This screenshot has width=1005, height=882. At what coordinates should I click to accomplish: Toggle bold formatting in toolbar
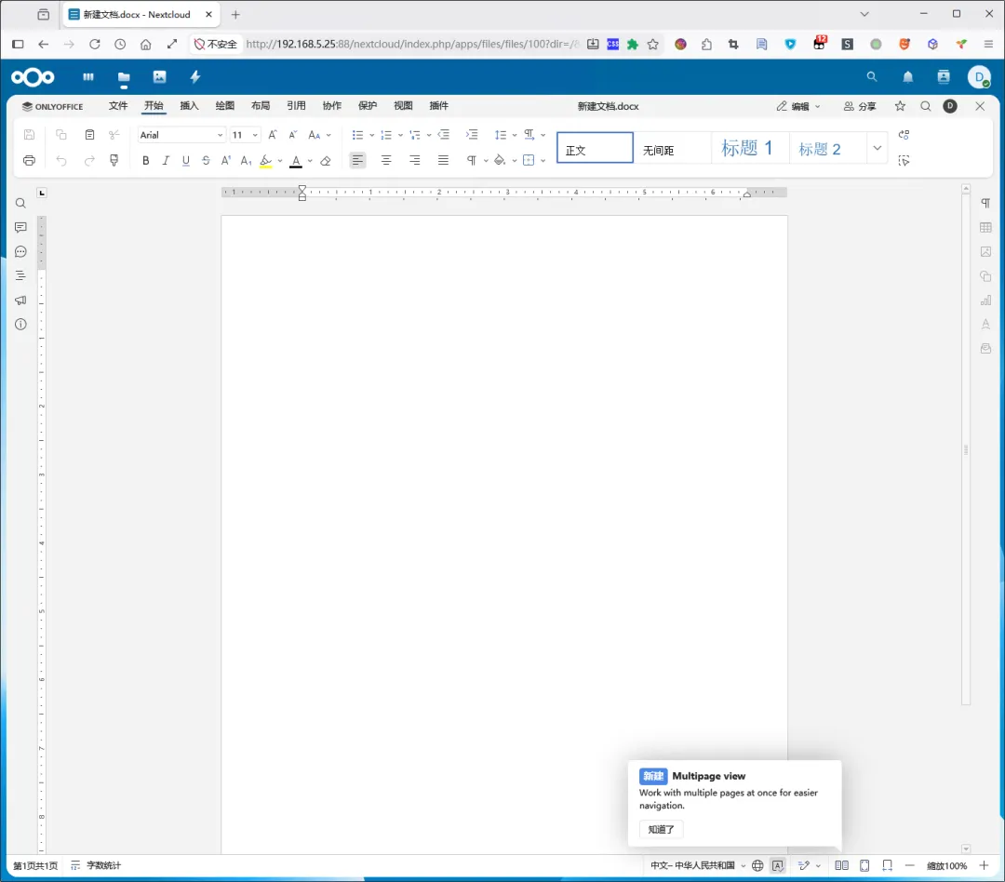145,160
